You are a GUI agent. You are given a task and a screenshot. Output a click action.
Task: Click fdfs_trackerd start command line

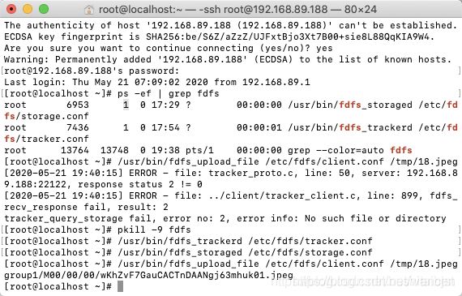point(245,241)
